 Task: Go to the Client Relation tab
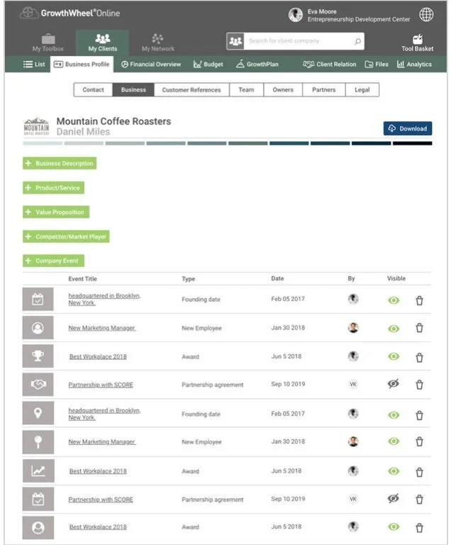[330, 65]
